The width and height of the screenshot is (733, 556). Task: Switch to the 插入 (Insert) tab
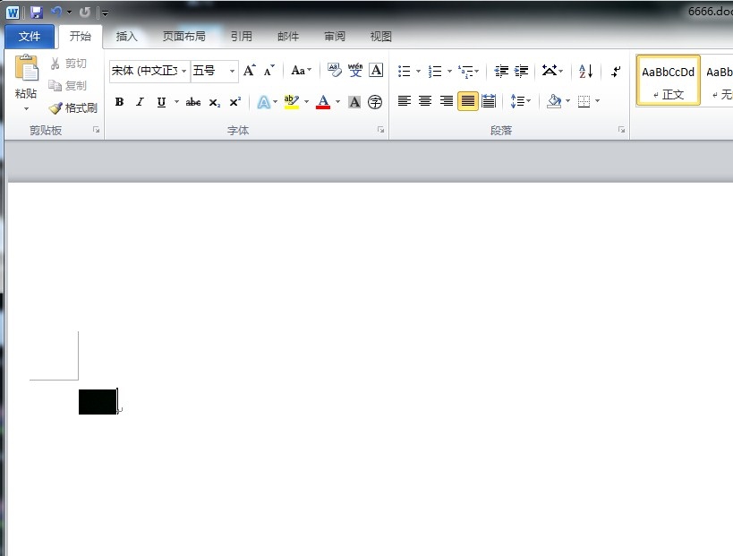(x=127, y=37)
